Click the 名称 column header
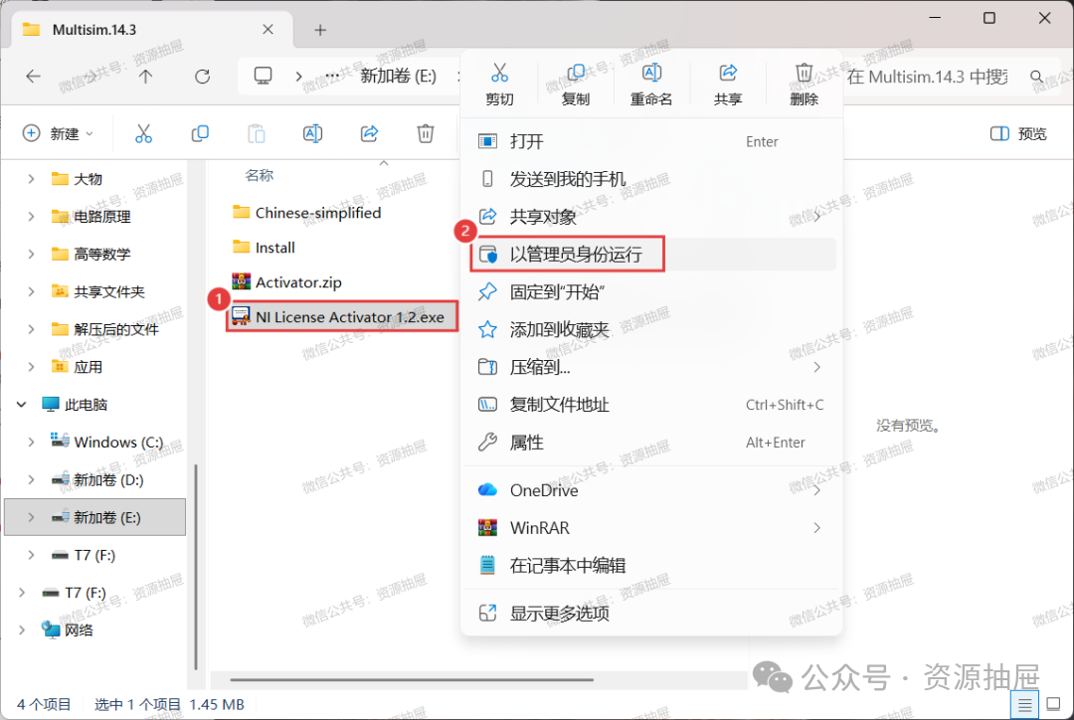 coord(260,175)
